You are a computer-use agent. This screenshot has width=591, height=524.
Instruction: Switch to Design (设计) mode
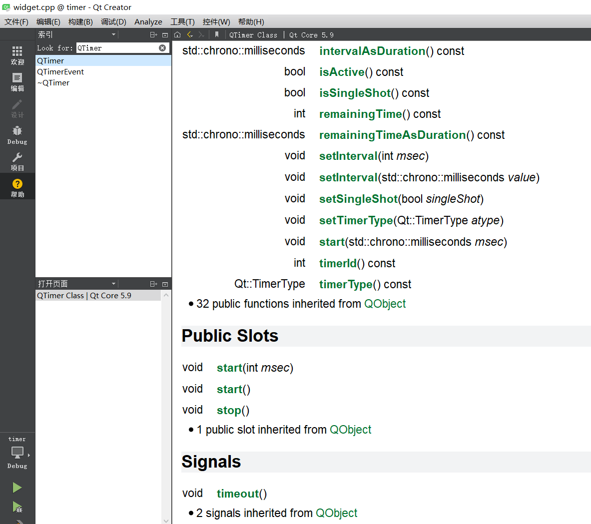click(x=17, y=108)
